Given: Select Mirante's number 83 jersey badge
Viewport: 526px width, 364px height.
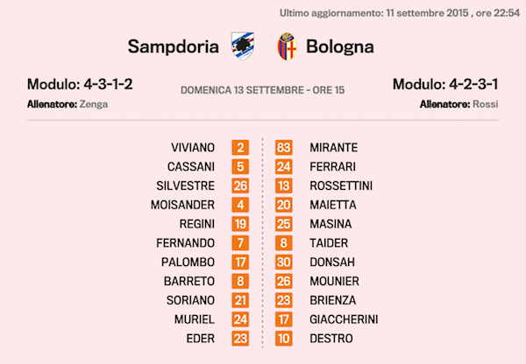Looking at the screenshot, I should tap(284, 147).
